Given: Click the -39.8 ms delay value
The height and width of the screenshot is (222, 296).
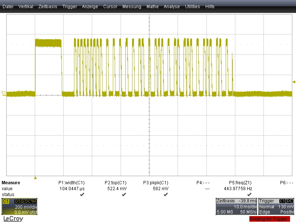Looking at the screenshot, I should [x=248, y=201].
